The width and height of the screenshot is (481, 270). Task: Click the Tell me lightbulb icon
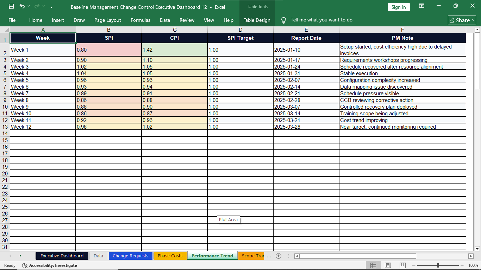coord(283,20)
